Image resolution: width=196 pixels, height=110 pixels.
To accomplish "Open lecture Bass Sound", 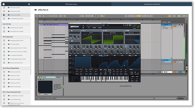I will [15, 72].
